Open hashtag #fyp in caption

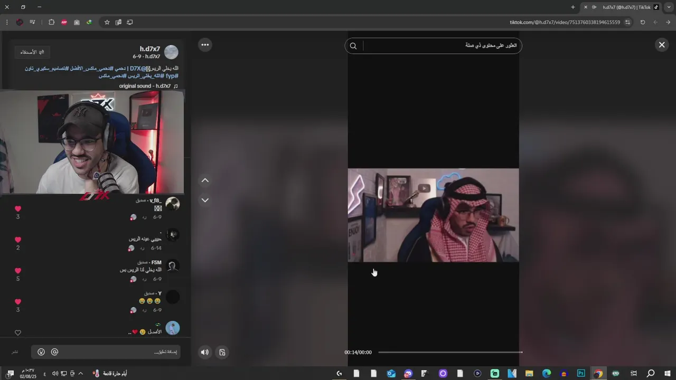click(173, 76)
